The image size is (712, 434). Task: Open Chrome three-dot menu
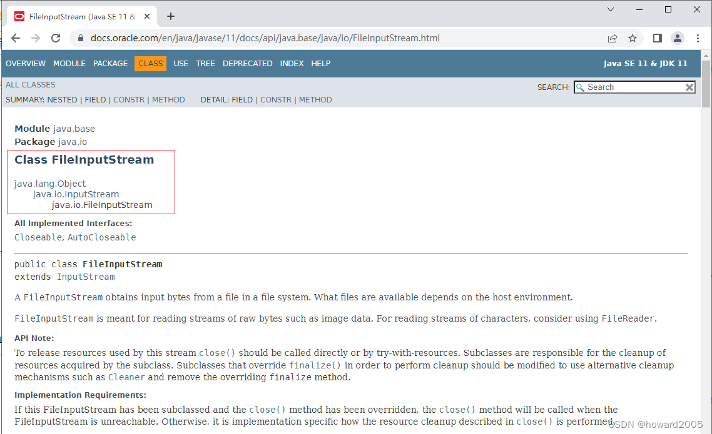coord(698,39)
